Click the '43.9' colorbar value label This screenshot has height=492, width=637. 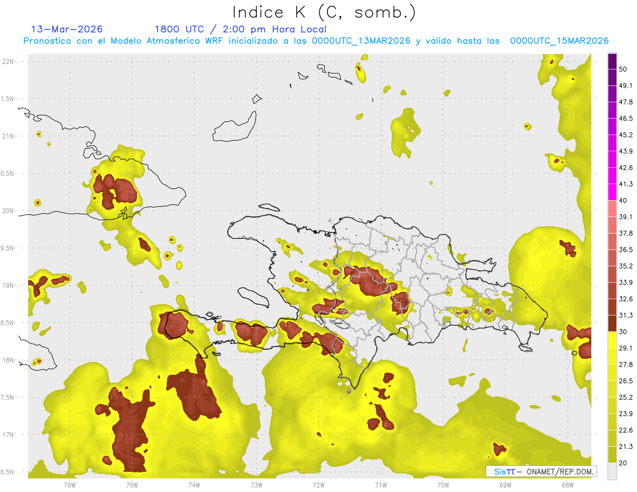pos(626,151)
